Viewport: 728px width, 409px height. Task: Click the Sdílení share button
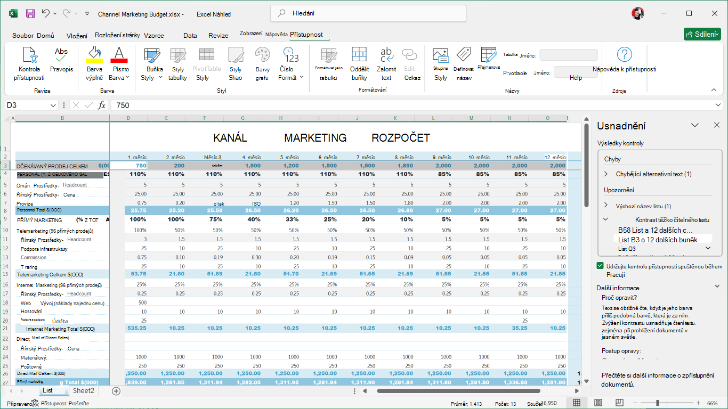pyautogui.click(x=702, y=34)
